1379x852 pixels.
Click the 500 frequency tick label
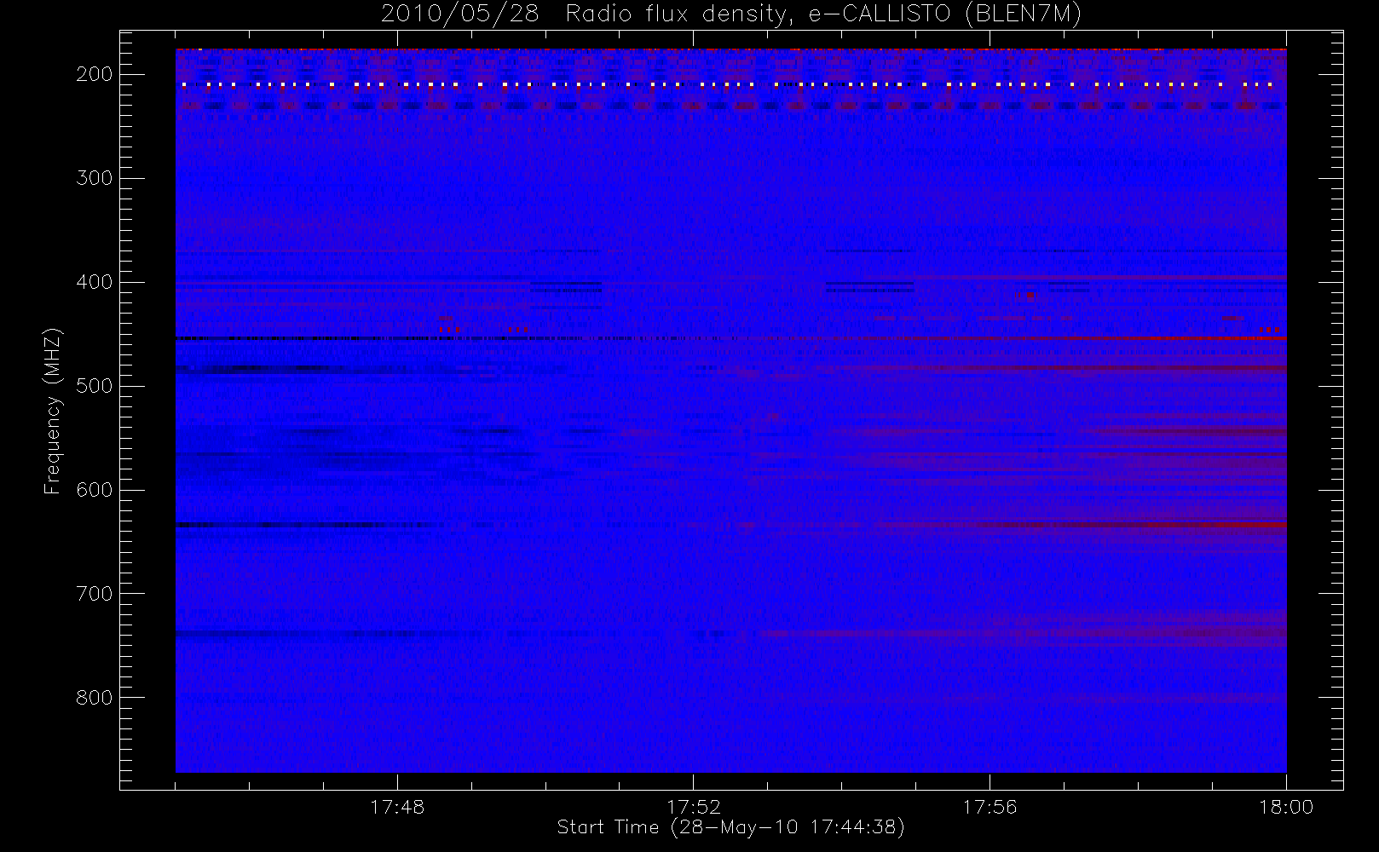[94, 387]
